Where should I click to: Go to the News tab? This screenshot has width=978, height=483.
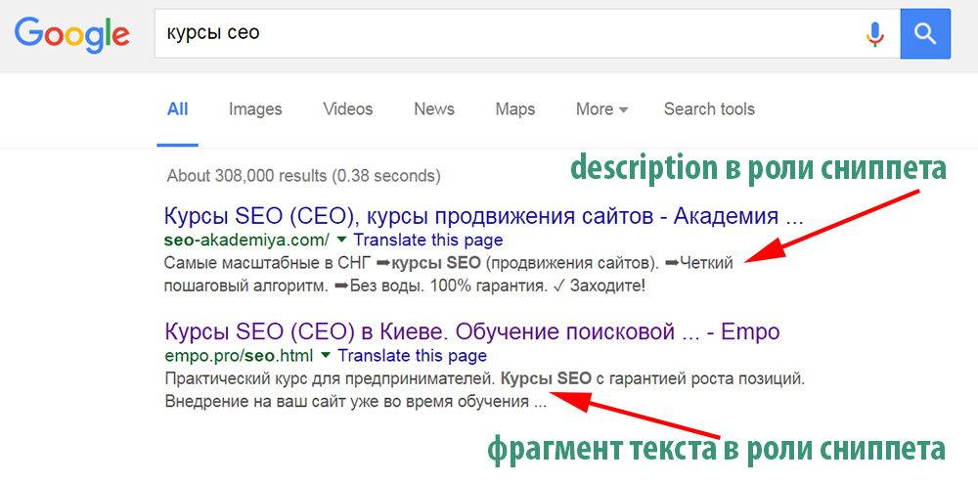tap(434, 110)
